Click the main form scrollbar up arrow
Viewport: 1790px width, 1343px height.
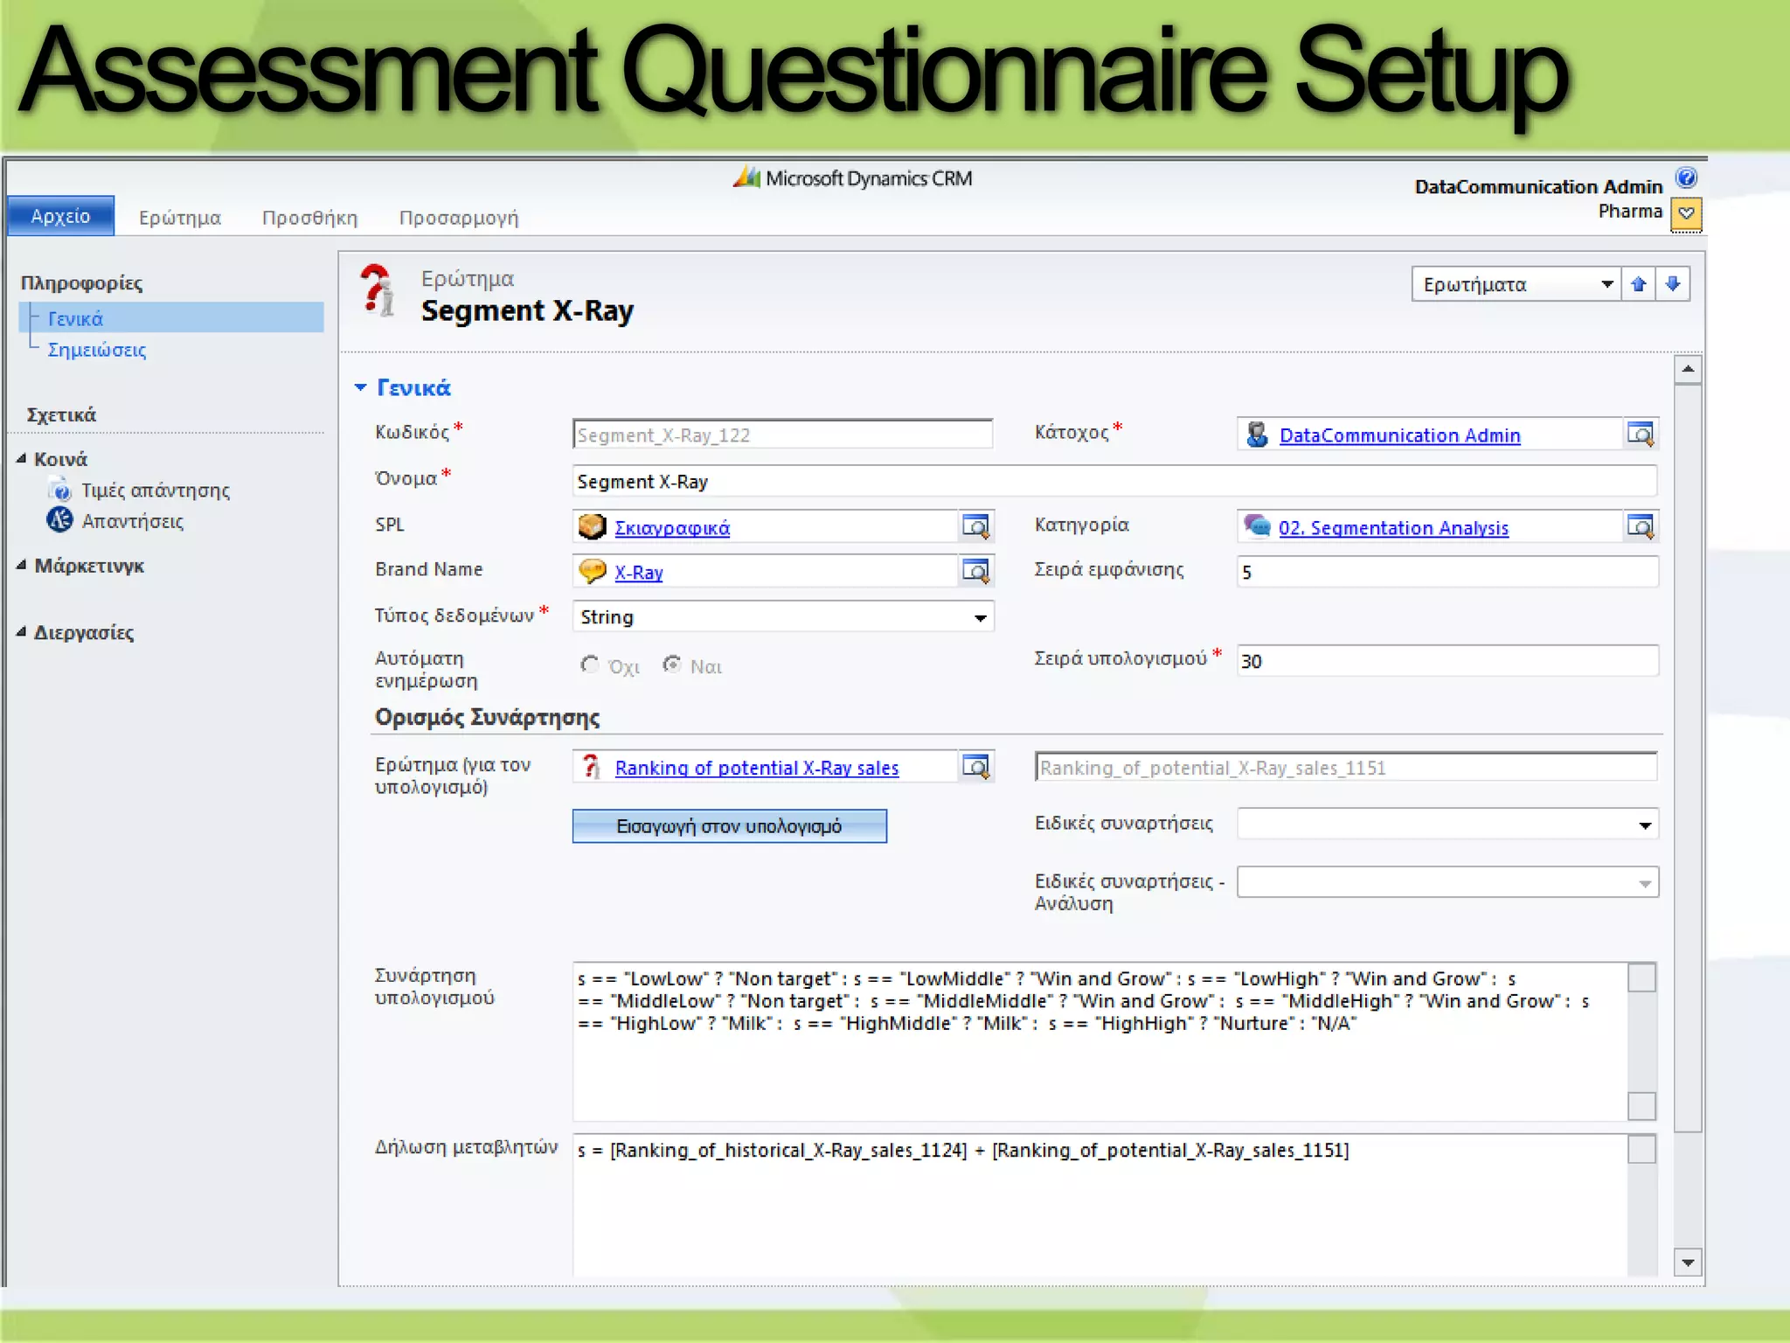coord(1688,370)
